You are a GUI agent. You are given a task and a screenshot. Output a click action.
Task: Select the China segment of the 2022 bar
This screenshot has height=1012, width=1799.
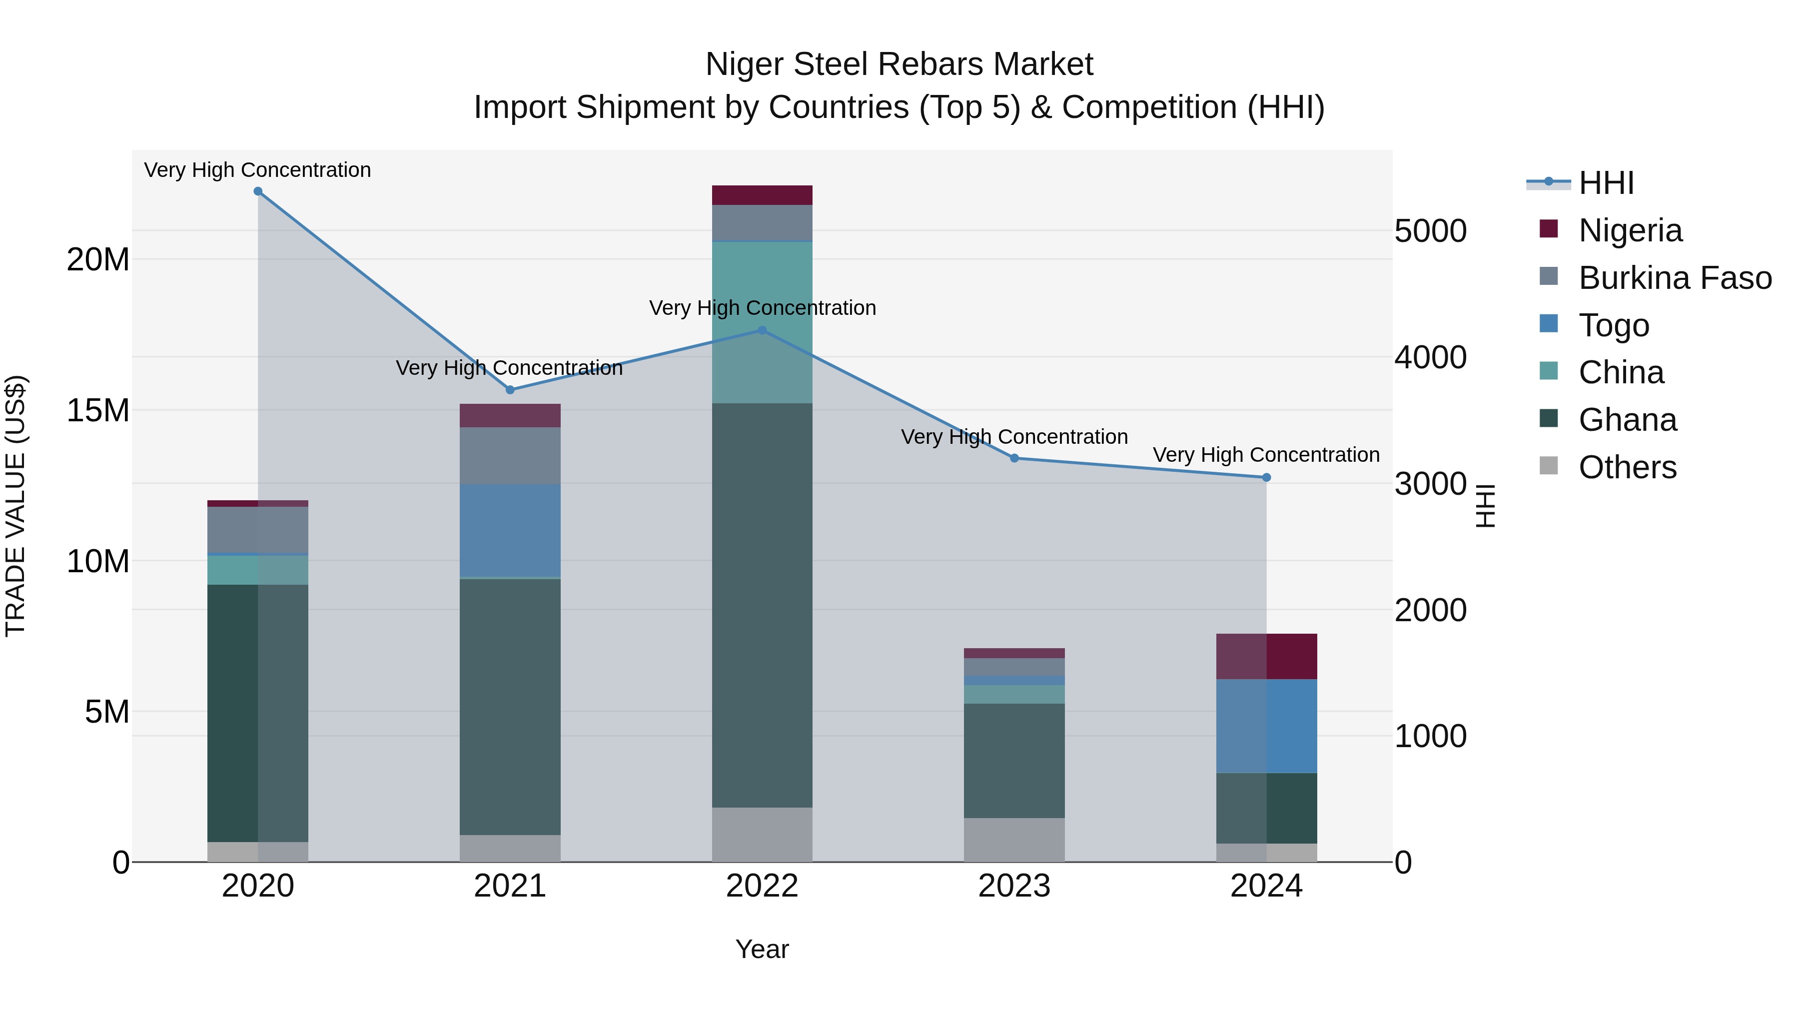point(762,323)
